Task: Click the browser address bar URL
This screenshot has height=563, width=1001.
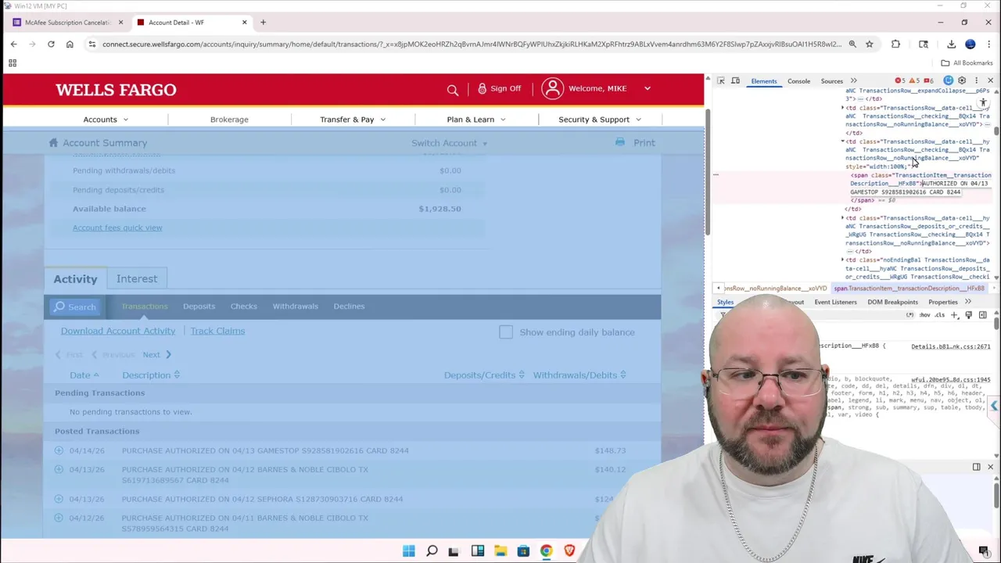Action: coord(472,45)
